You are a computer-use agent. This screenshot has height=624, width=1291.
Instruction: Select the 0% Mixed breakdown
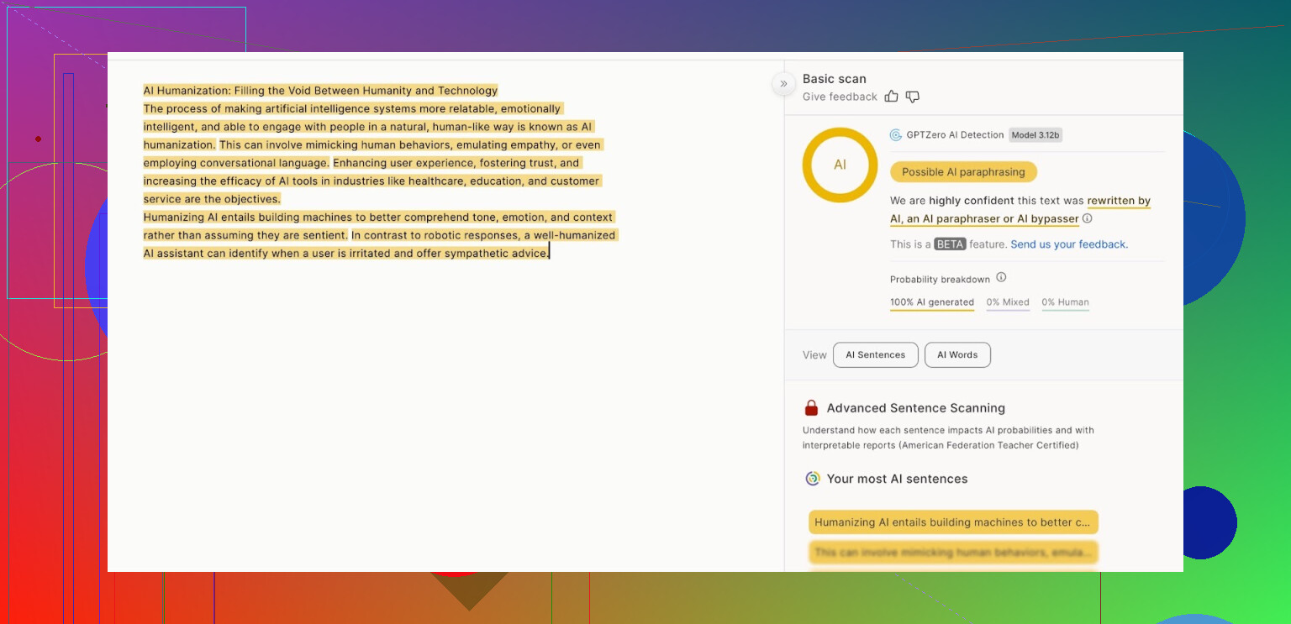click(x=1008, y=302)
